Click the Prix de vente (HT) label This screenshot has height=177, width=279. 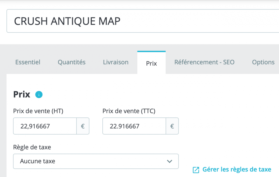pos(38,111)
